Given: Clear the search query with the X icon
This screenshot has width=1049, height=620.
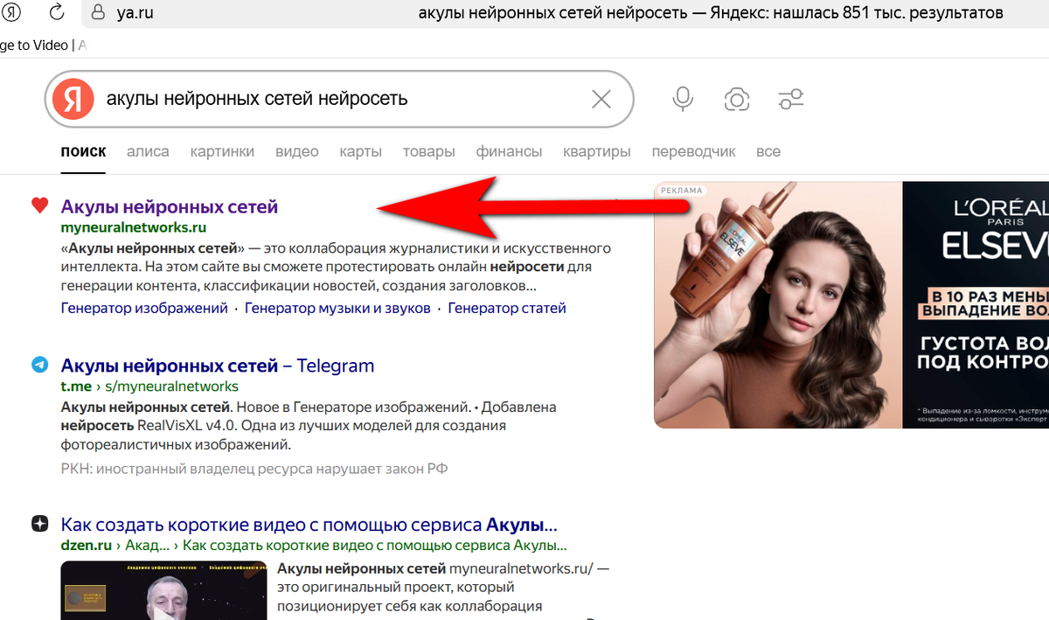Looking at the screenshot, I should point(601,99).
